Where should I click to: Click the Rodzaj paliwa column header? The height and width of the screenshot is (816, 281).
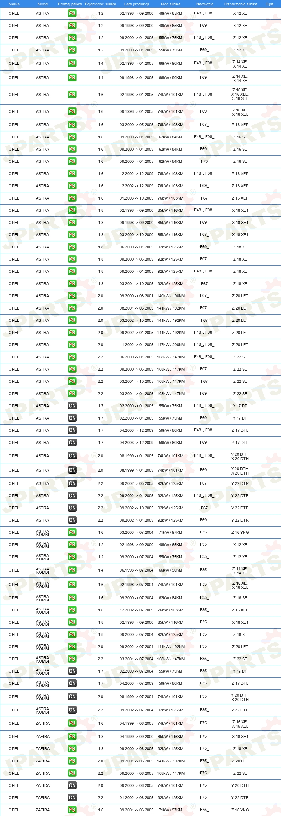70,4
